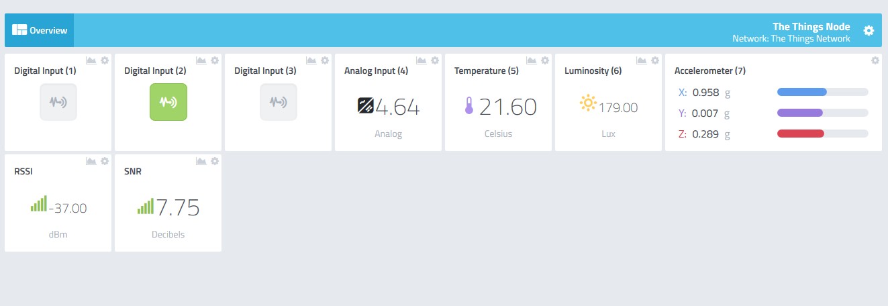Show chart icon on Temperature (5) widget

532,60
